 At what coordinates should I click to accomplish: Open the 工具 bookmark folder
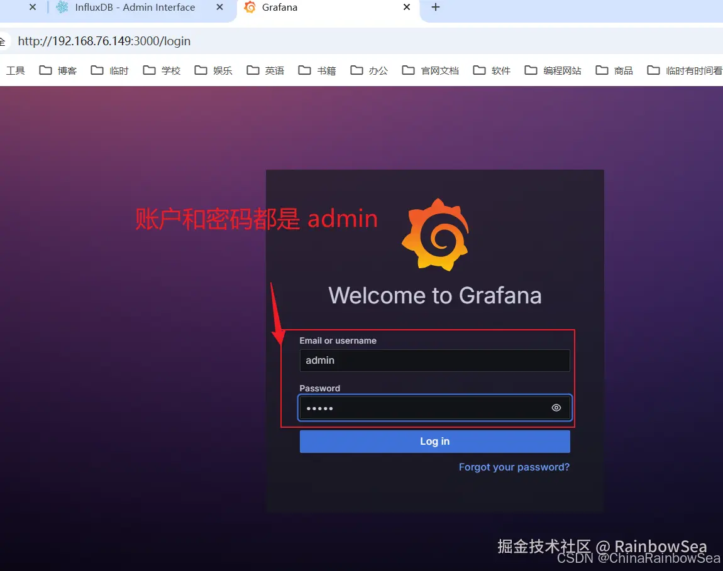15,70
